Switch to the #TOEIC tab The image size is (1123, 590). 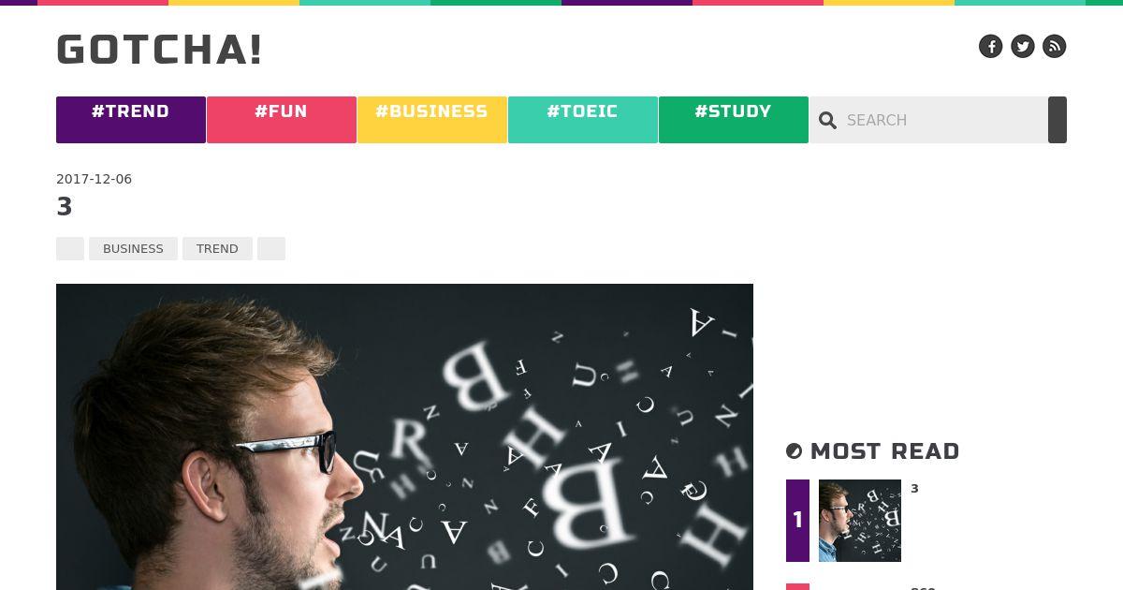583,120
